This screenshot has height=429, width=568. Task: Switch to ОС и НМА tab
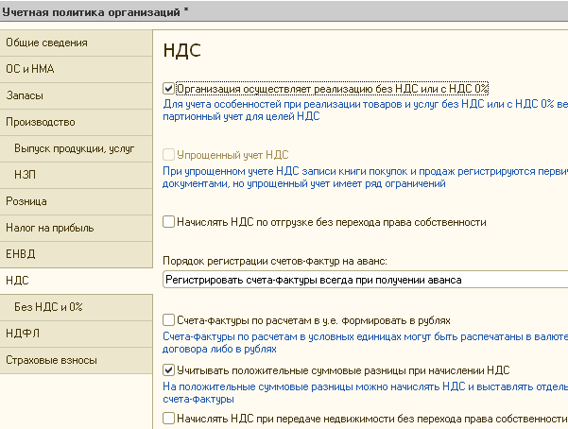[76, 69]
